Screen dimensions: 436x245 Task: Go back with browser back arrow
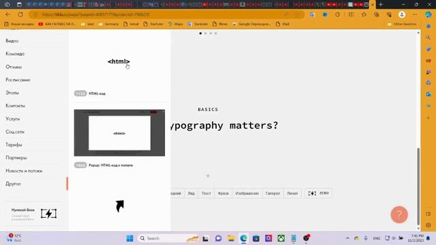(7, 14)
